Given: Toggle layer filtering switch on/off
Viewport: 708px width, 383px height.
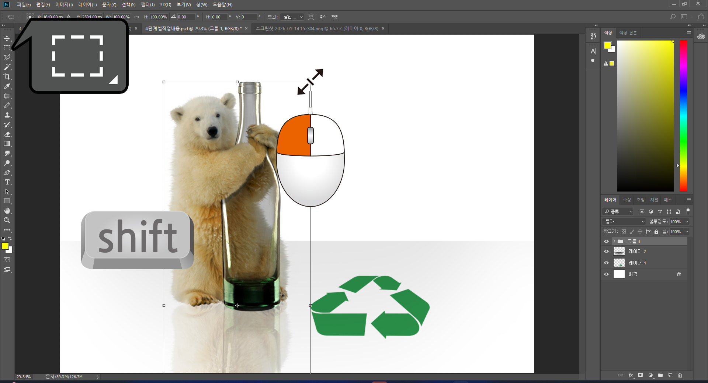Looking at the screenshot, I should pos(688,211).
